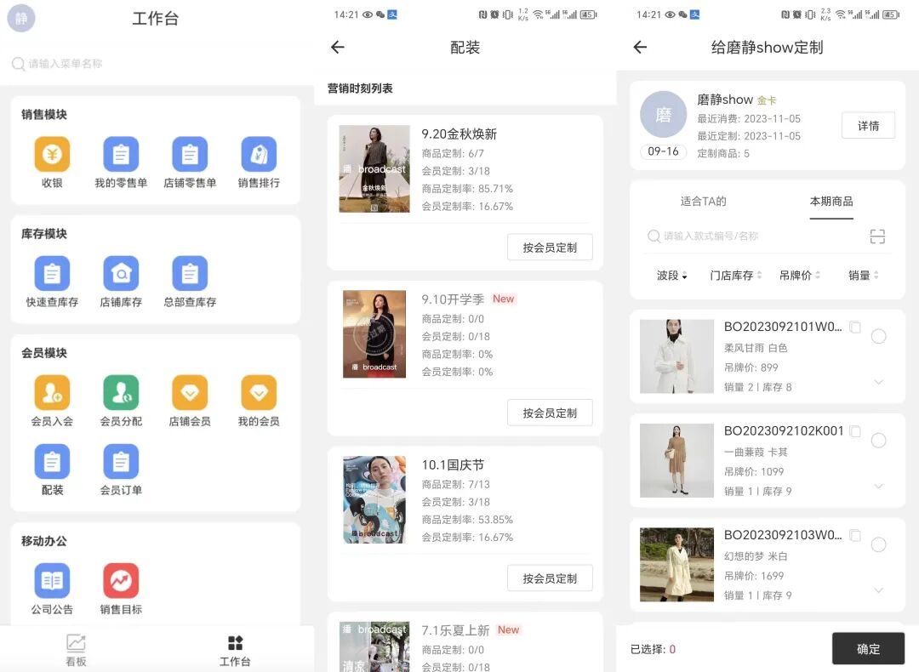Viewport: 919px width, 672px height.
Task: Expand details of 幻想的梦 米白 item
Action: click(878, 590)
